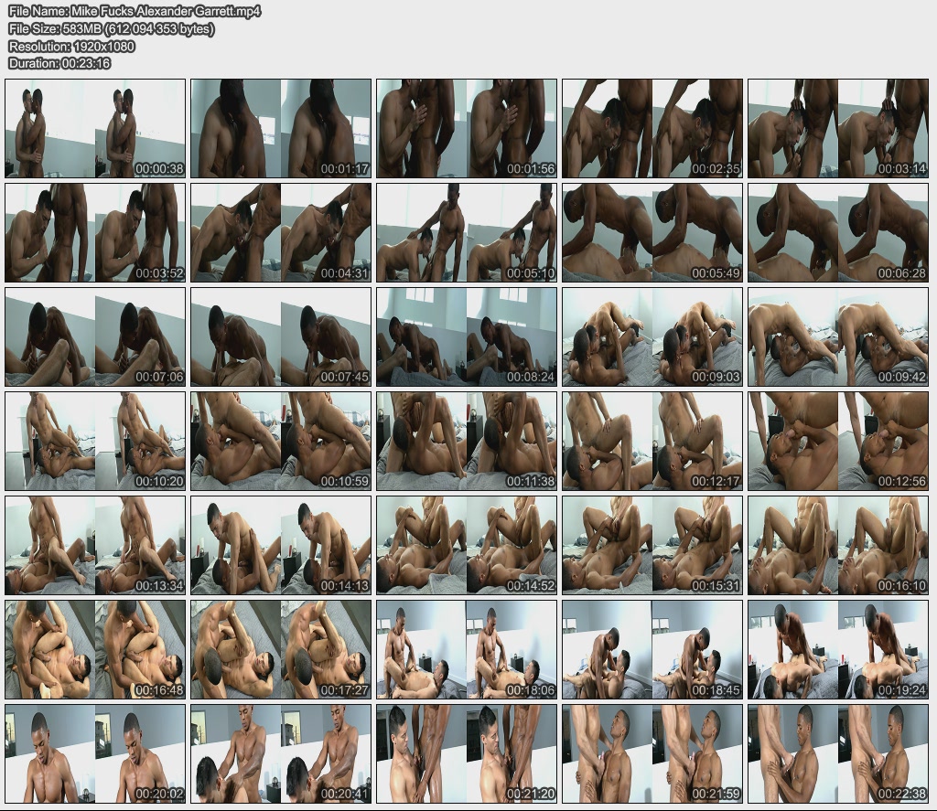Click the Duration 00:23:16 label
Viewport: 937px width, 811px height.
tap(59, 63)
